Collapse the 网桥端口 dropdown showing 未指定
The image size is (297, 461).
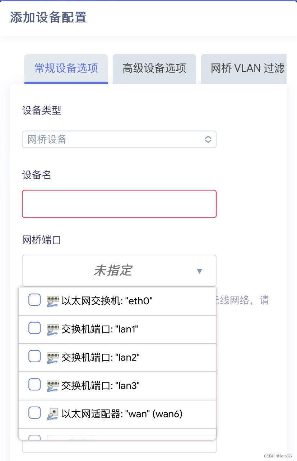(113, 270)
